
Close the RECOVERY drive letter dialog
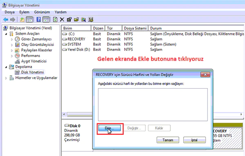pos(205,75)
